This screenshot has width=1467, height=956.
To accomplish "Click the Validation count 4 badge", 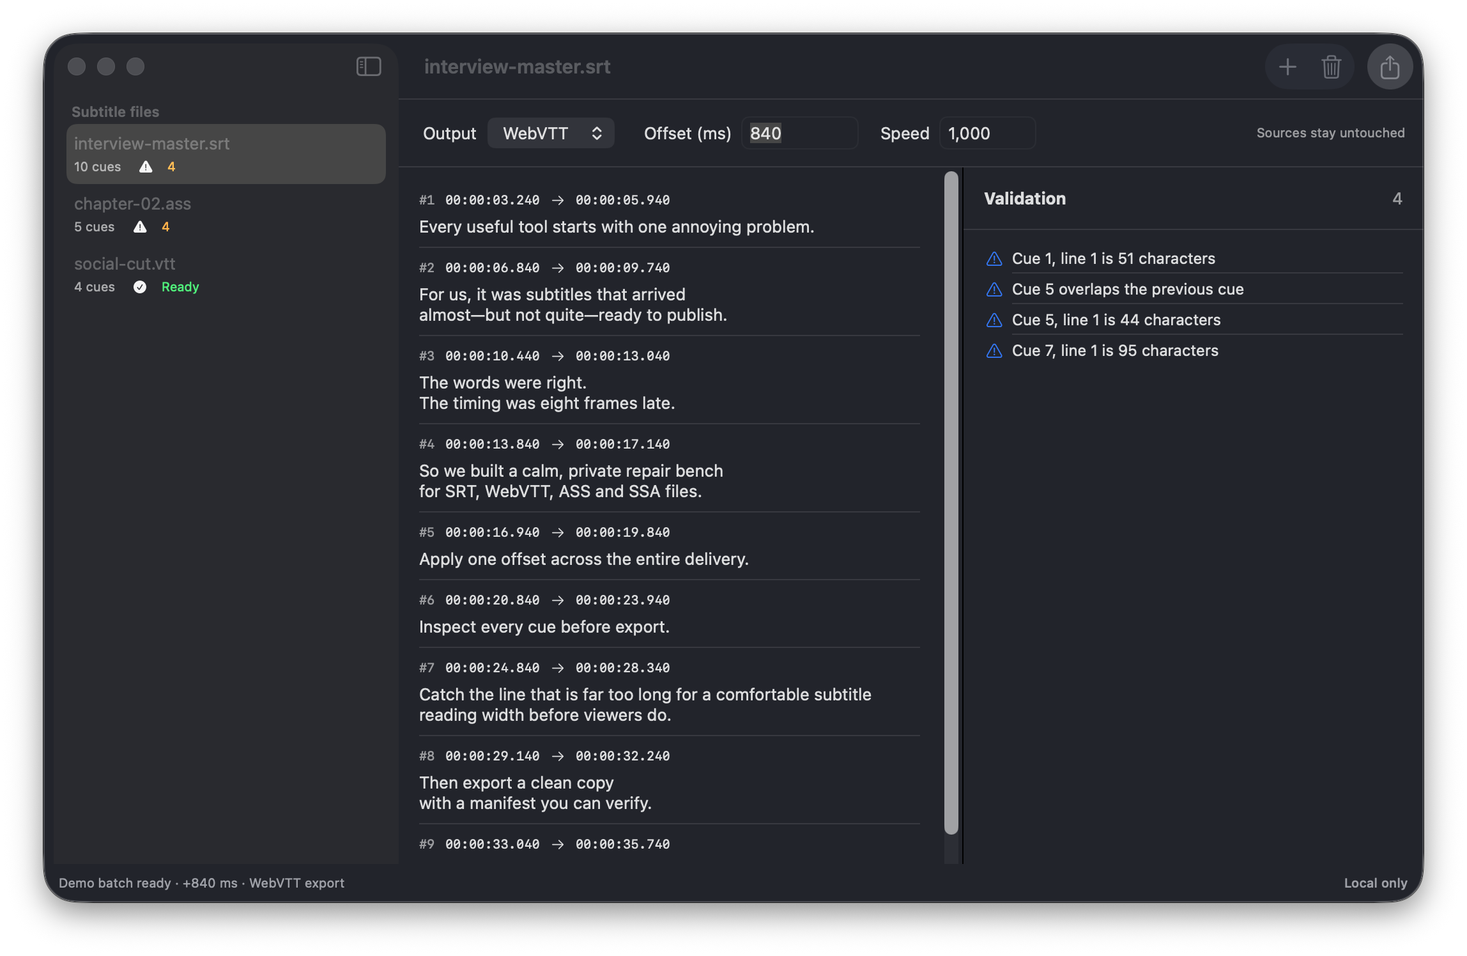I will [x=1397, y=199].
